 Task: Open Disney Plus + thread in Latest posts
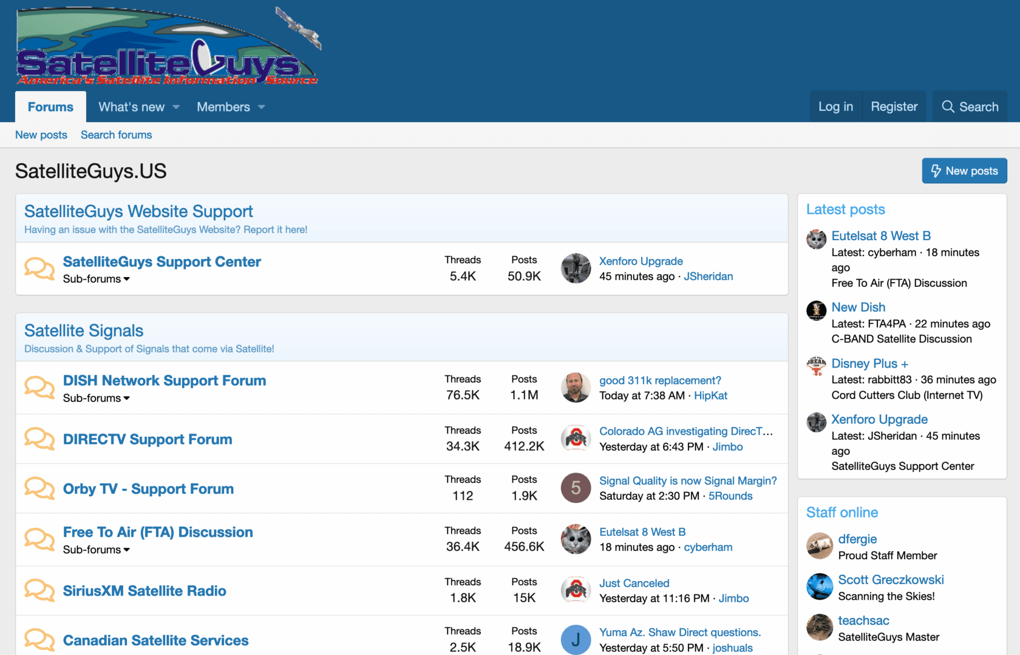[869, 363]
